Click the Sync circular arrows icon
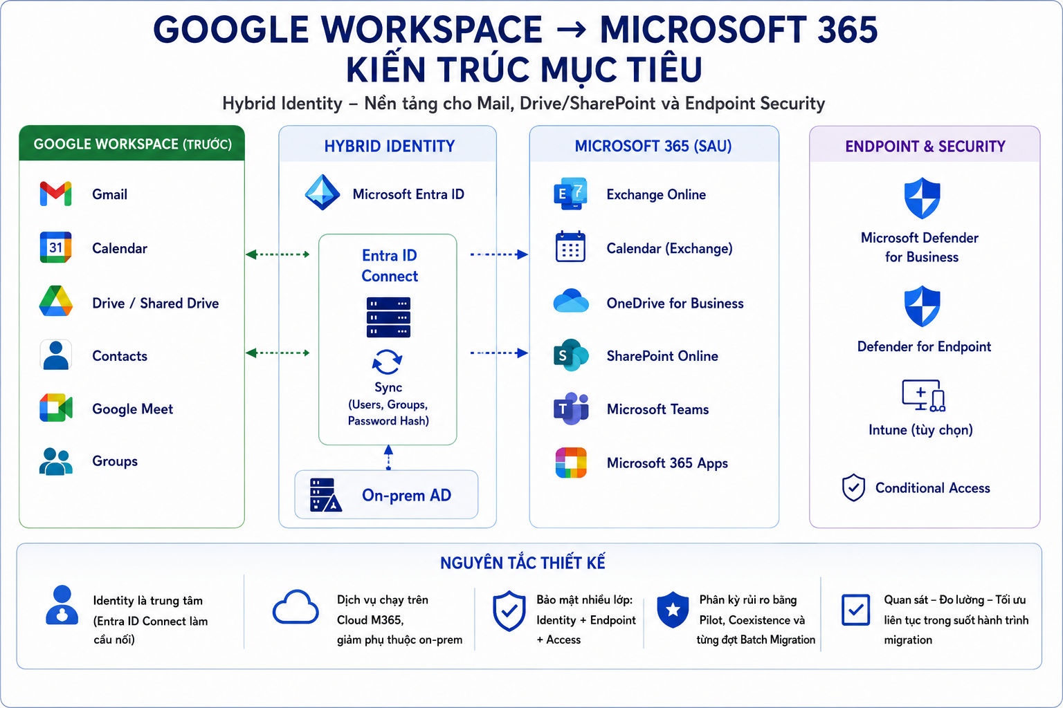Viewport: 1063px width, 708px height. tap(388, 362)
